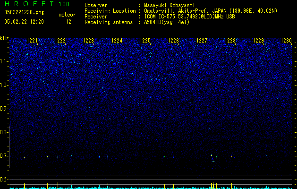Click the Receiving Location label

pos(110,11)
